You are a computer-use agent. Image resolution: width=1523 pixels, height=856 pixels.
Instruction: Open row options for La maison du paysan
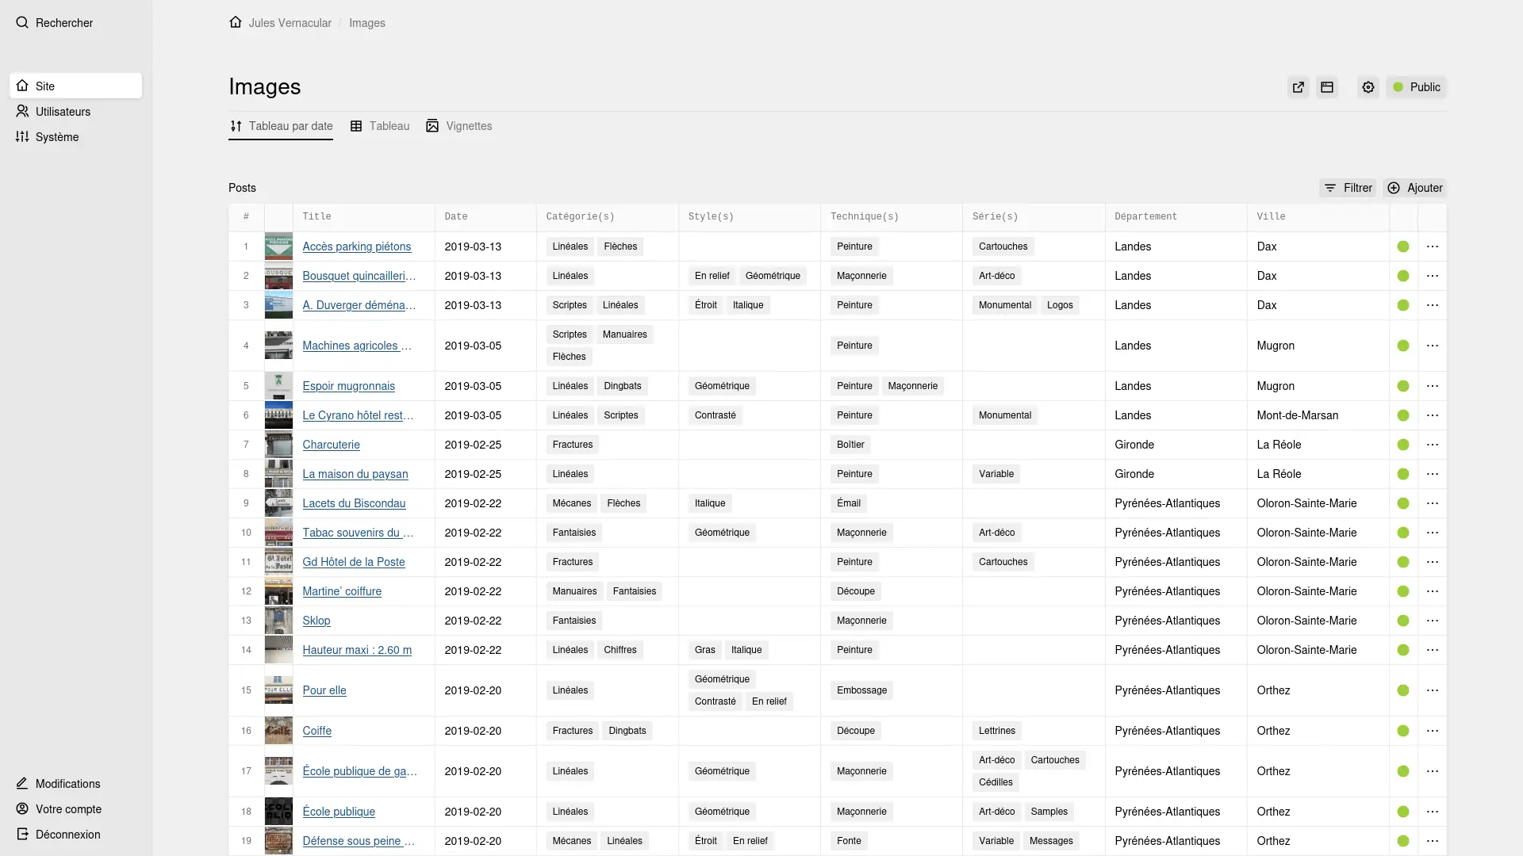[x=1433, y=474]
